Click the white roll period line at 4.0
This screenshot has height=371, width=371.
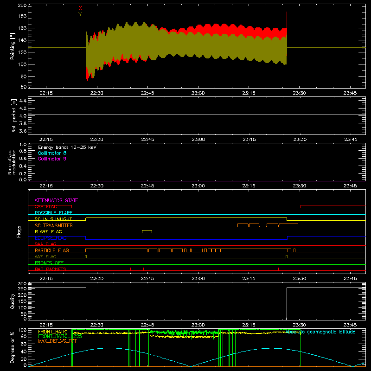click(x=197, y=115)
